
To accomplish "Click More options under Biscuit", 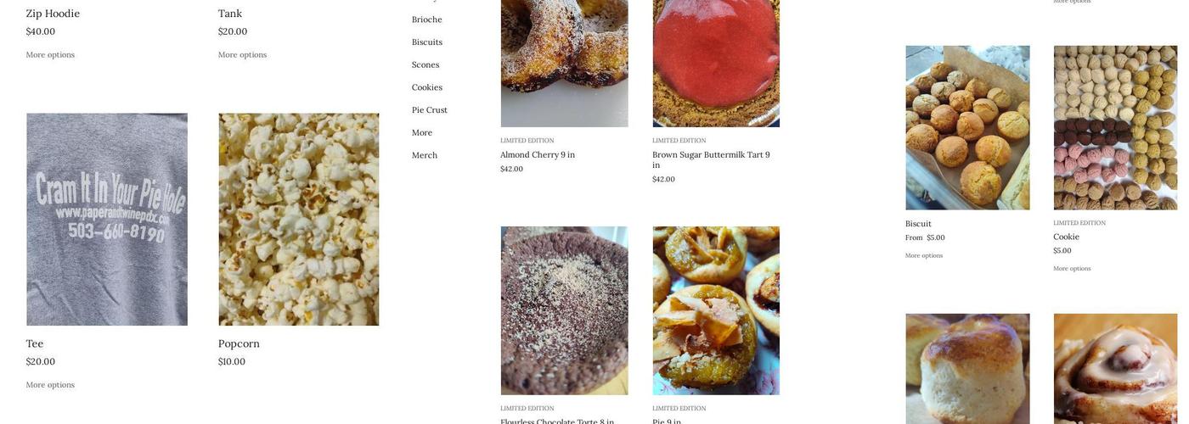I will [924, 256].
